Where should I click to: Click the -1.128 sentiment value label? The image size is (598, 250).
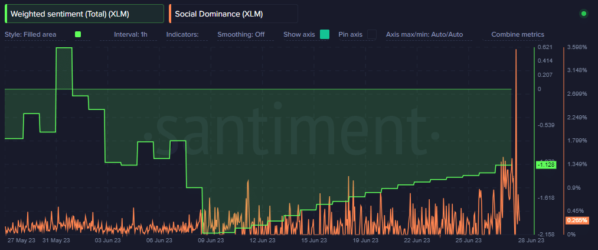pos(547,165)
